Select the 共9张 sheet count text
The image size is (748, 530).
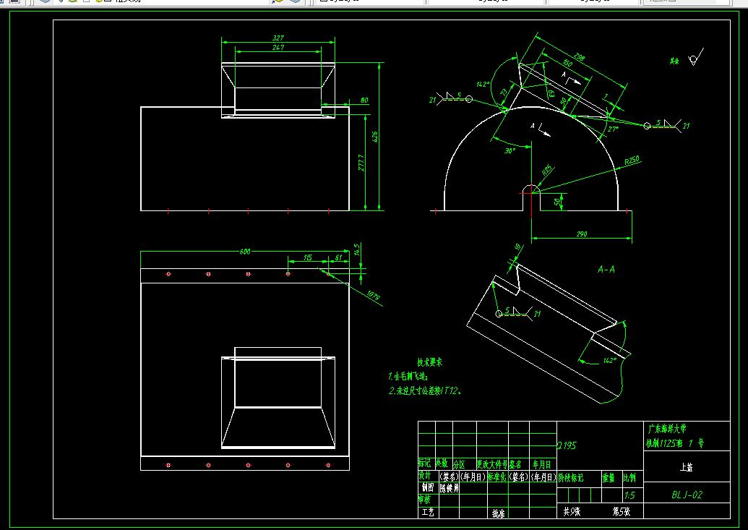pyautogui.click(x=572, y=511)
